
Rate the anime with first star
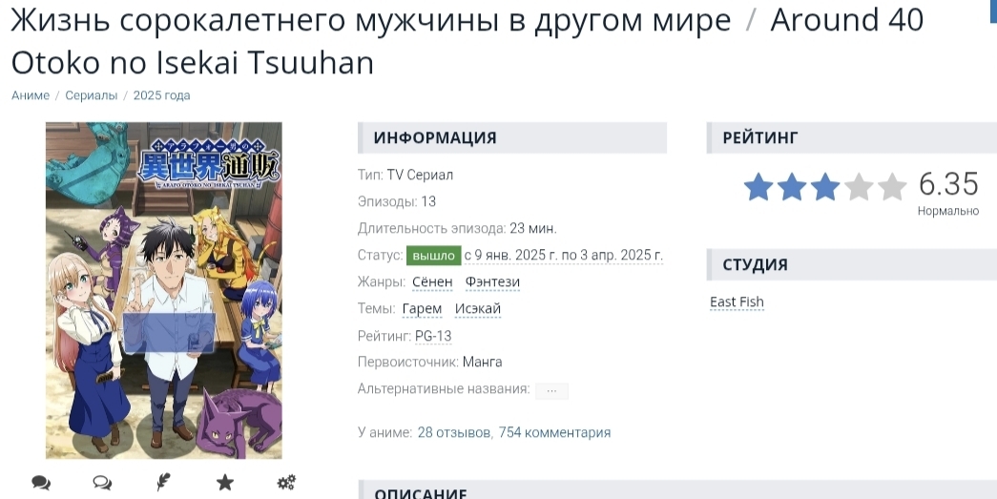(x=758, y=187)
